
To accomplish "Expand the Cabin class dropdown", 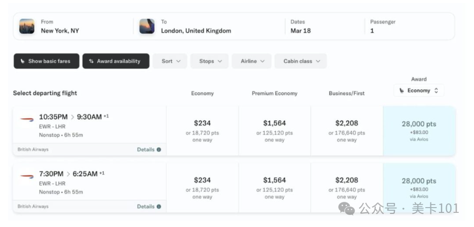I will pyautogui.click(x=300, y=61).
